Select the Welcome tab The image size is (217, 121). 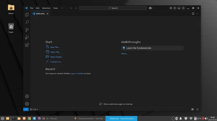40,13
